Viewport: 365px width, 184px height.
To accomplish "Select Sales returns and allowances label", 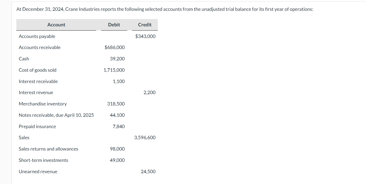I will click(x=48, y=149).
